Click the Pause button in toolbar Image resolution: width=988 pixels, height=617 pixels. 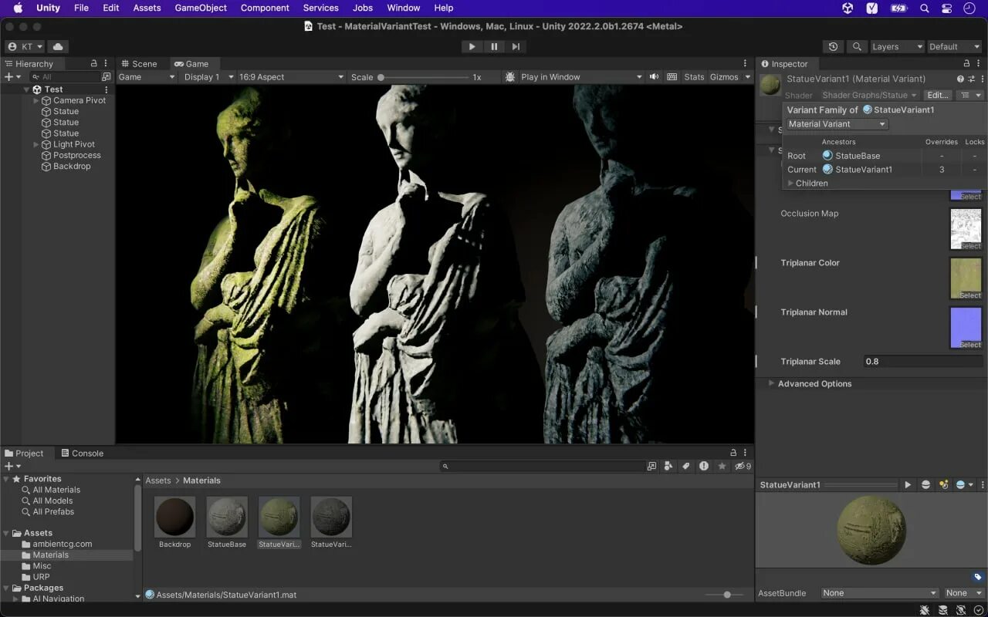(494, 46)
